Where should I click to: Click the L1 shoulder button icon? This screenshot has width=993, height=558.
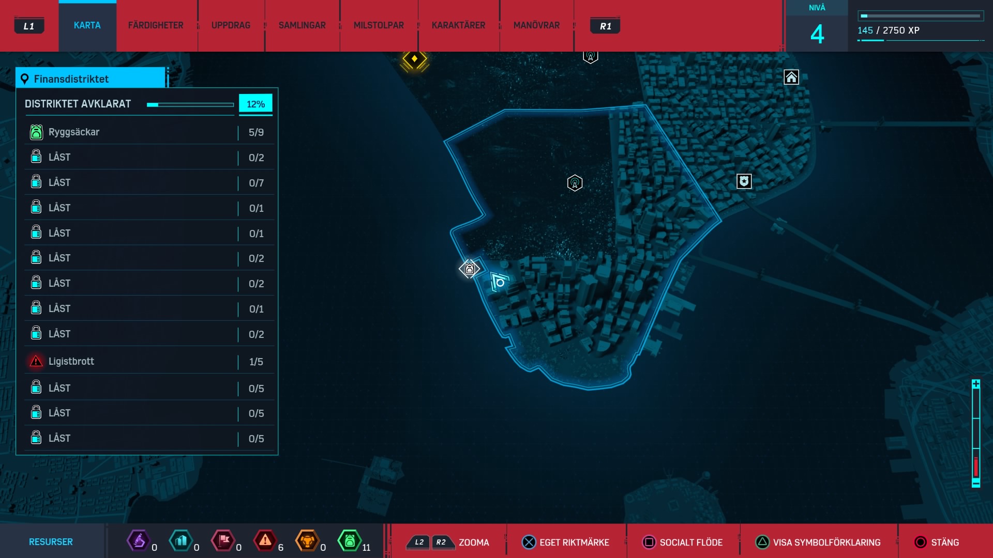point(29,26)
